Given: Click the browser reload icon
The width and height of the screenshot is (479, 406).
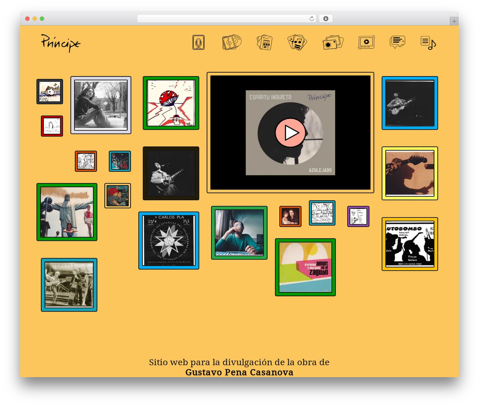Looking at the screenshot, I should [x=311, y=19].
